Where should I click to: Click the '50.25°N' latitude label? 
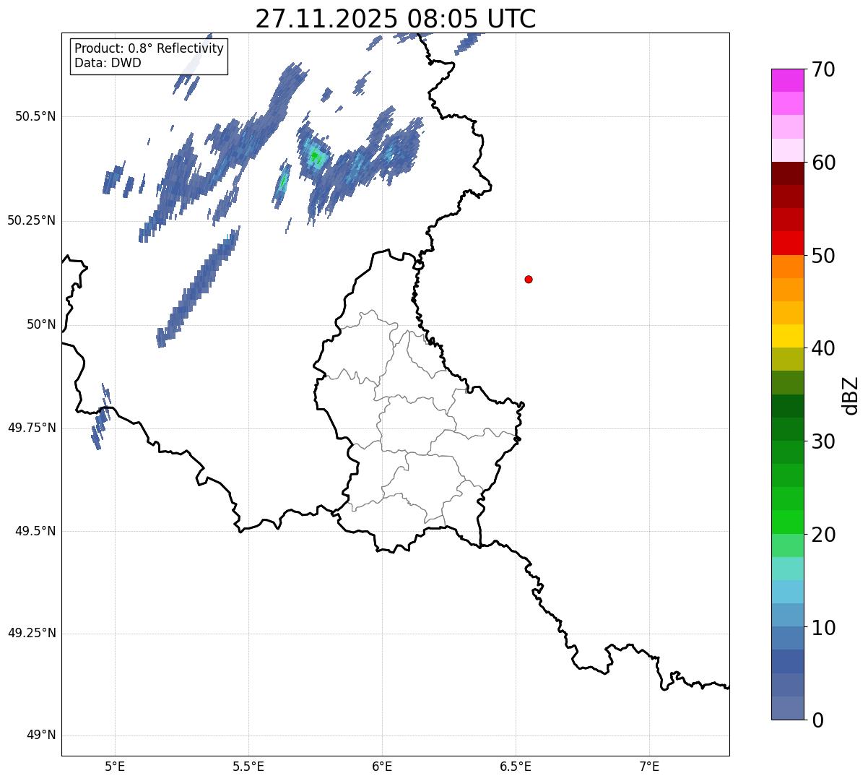point(32,220)
